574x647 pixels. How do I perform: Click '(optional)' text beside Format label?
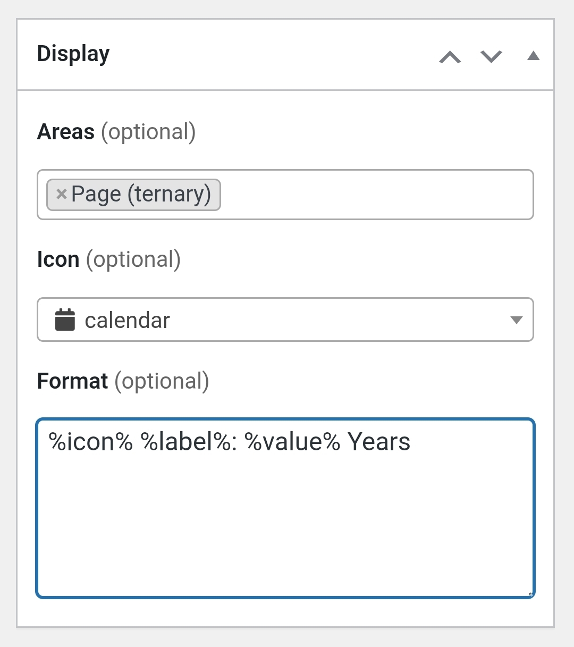tap(162, 382)
